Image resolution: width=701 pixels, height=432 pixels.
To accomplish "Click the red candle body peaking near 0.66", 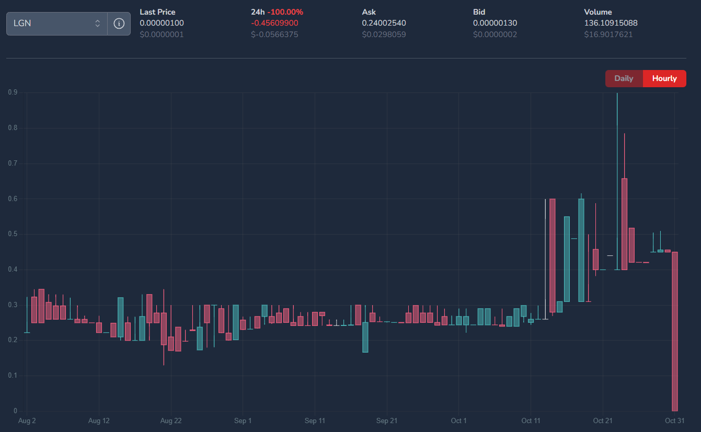I will (624, 224).
